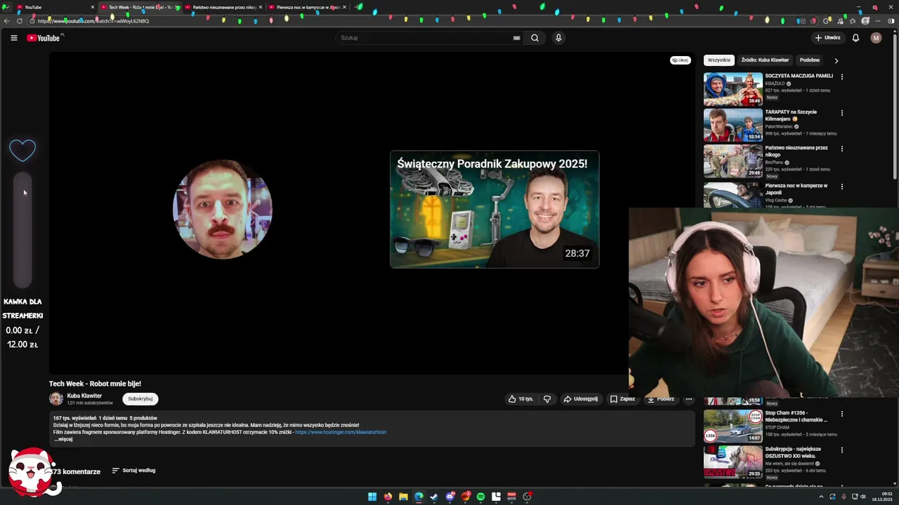The width and height of the screenshot is (899, 505).
Task: Open options for Subskrypcje OSZUSTWO video
Action: point(841,450)
